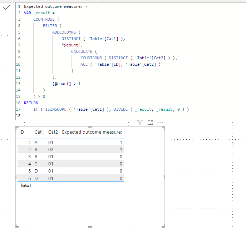Select Cat1 cell C in row 4
This screenshot has width=246, height=234.
pyautogui.click(x=36, y=164)
